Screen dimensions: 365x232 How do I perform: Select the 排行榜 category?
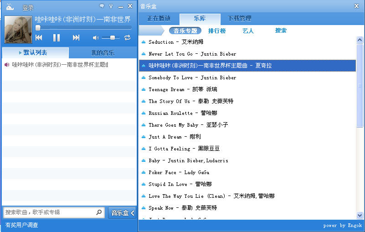coord(217,31)
